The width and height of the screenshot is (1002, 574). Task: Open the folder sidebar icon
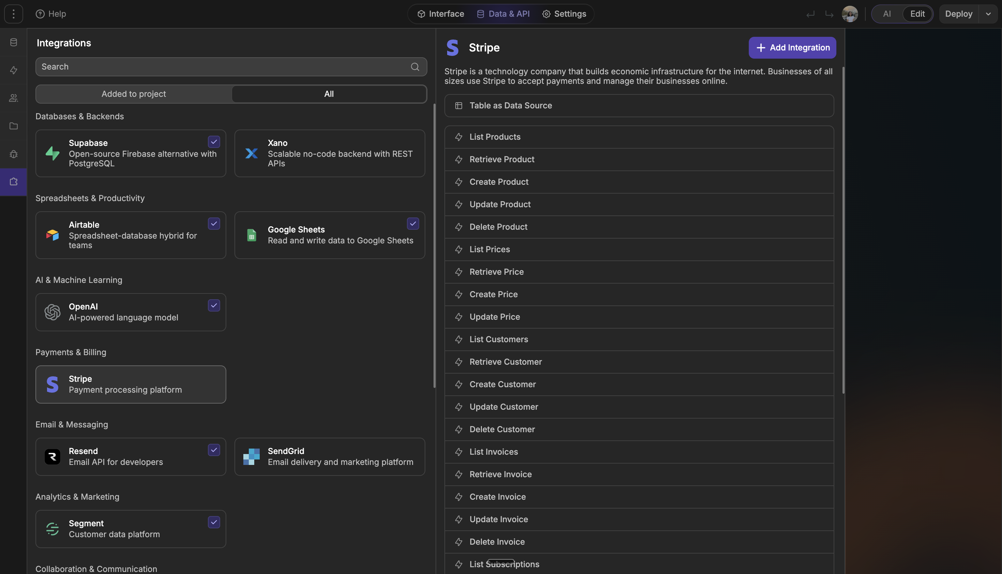(x=13, y=126)
